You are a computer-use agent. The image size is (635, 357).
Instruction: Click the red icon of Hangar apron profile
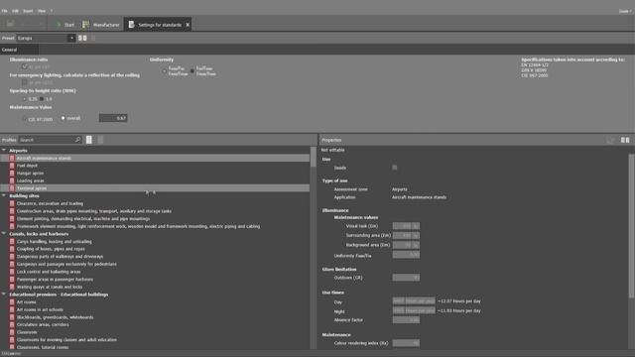point(12,174)
